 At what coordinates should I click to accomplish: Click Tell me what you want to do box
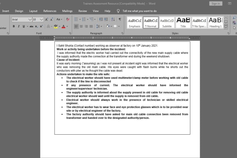(140, 11)
